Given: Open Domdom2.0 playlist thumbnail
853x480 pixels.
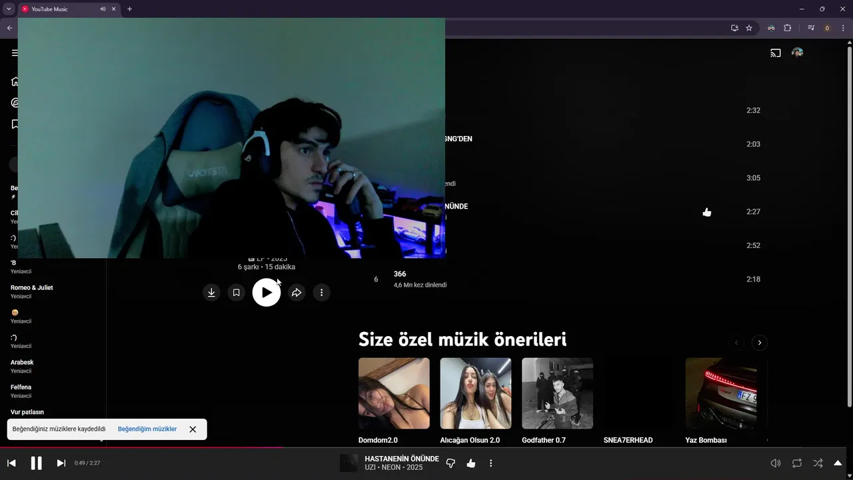Looking at the screenshot, I should [394, 393].
